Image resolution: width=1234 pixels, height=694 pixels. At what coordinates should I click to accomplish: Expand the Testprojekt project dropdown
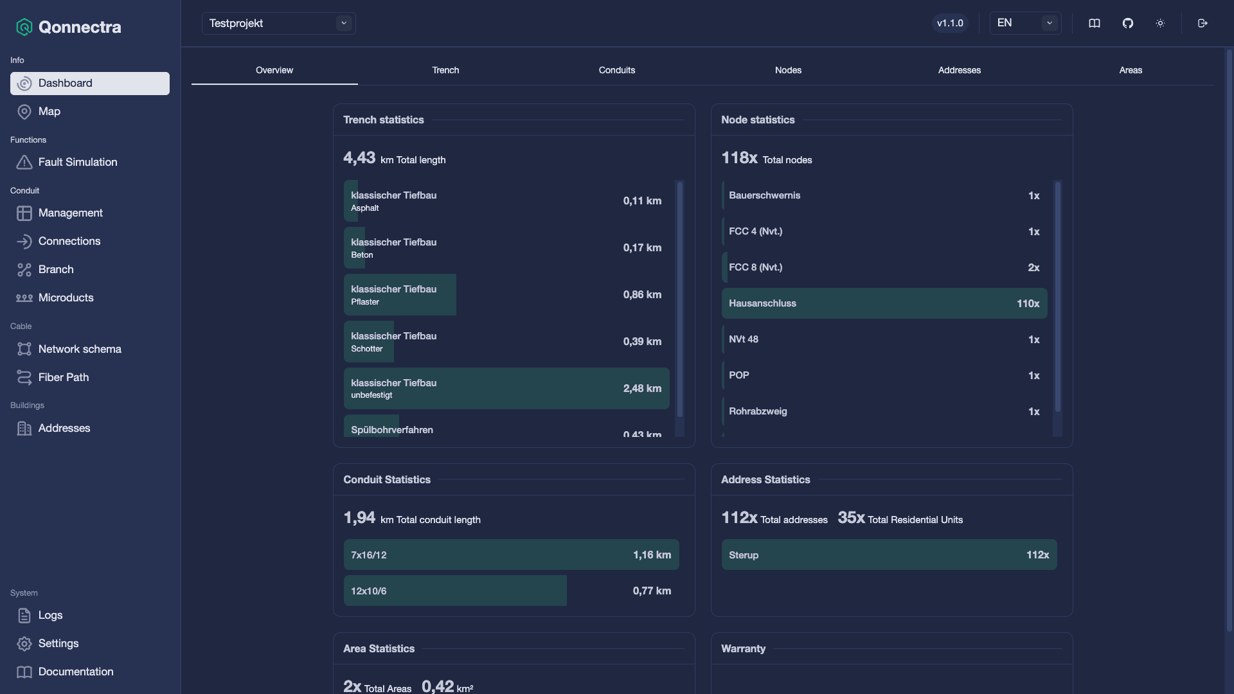click(278, 23)
